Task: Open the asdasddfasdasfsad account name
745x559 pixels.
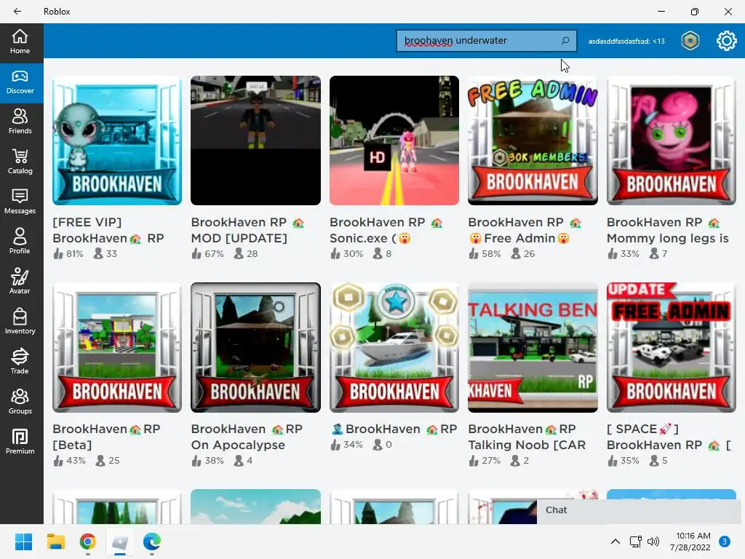Action: click(x=626, y=41)
